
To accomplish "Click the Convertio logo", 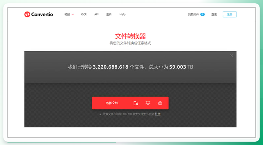I will (39, 14).
